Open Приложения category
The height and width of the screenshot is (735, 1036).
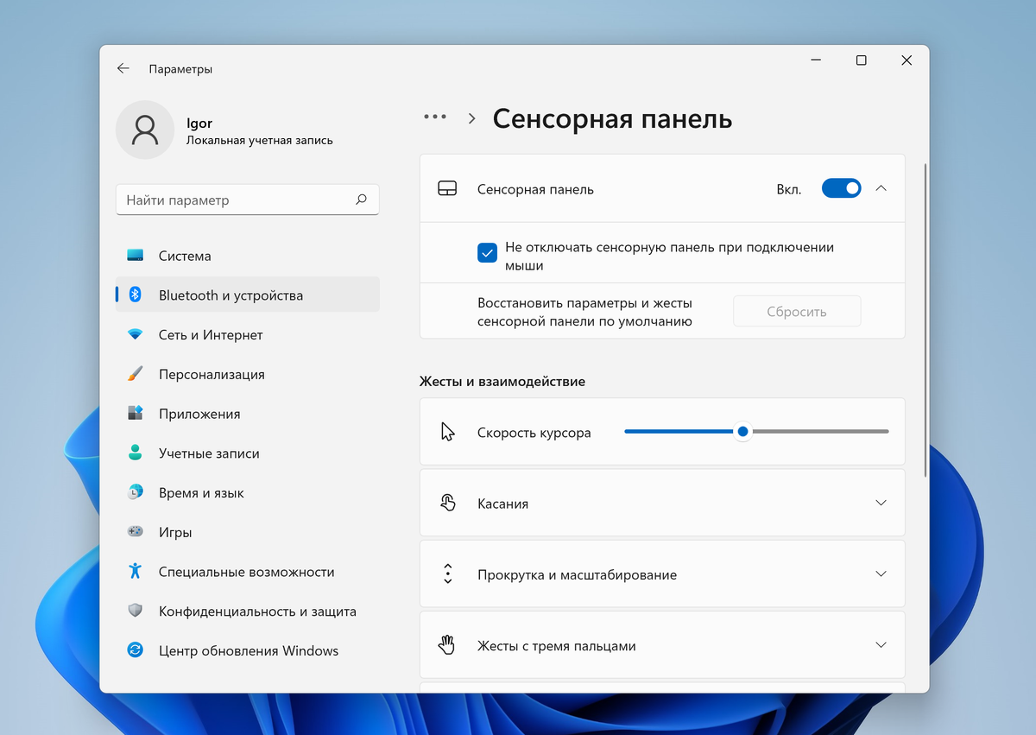[248, 414]
